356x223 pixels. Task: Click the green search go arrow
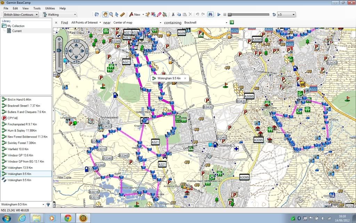click(x=232, y=22)
